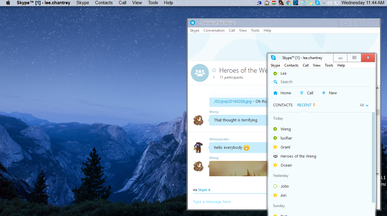Screen dimensions: 387x216
Task: Click the speaker volume icon in menu bar
Action: click(x=329, y=3)
